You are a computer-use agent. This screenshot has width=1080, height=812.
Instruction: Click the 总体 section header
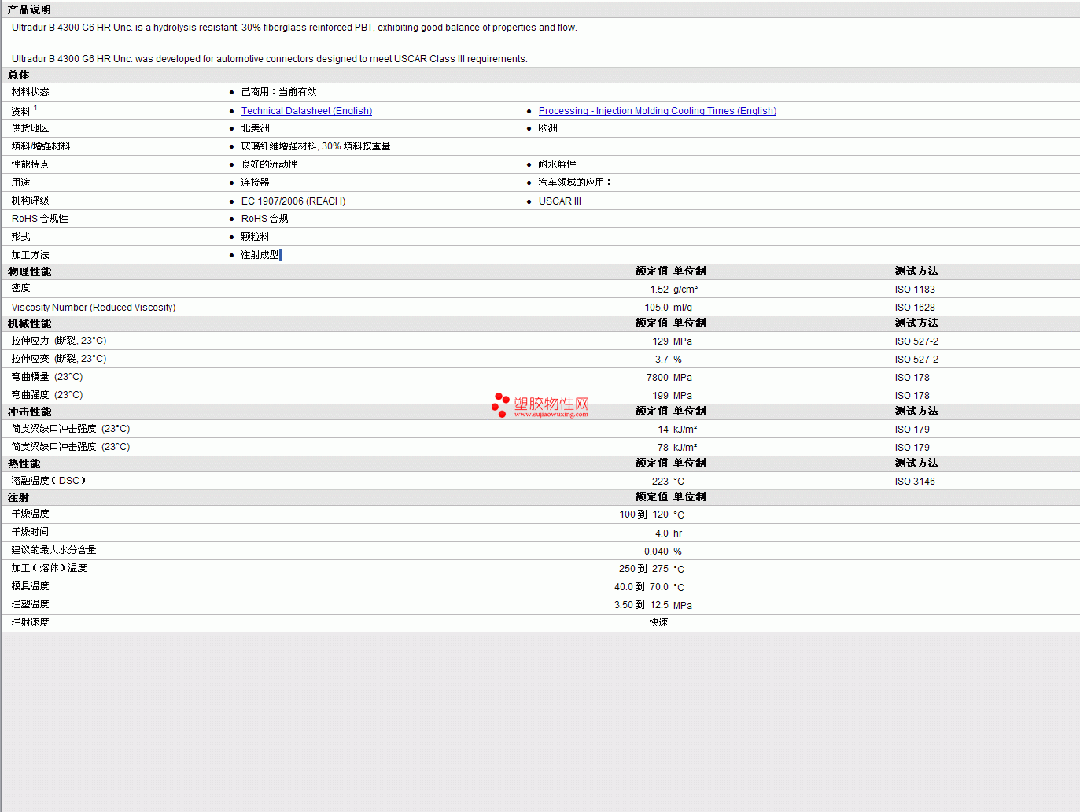[19, 76]
